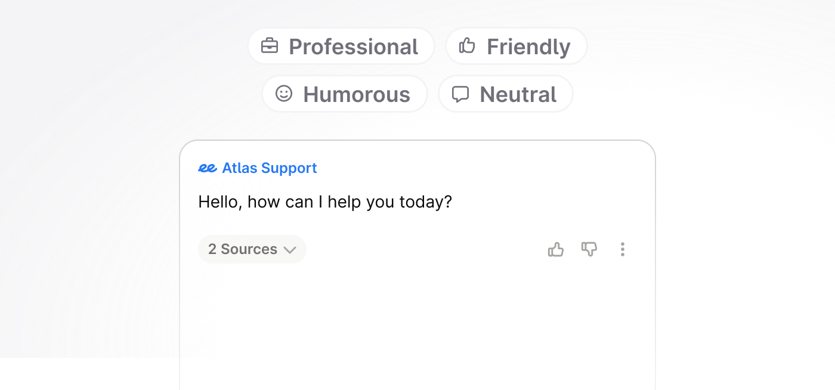Click the thumbs-up icon in Friendly chip
This screenshot has height=390, width=835.
(467, 46)
